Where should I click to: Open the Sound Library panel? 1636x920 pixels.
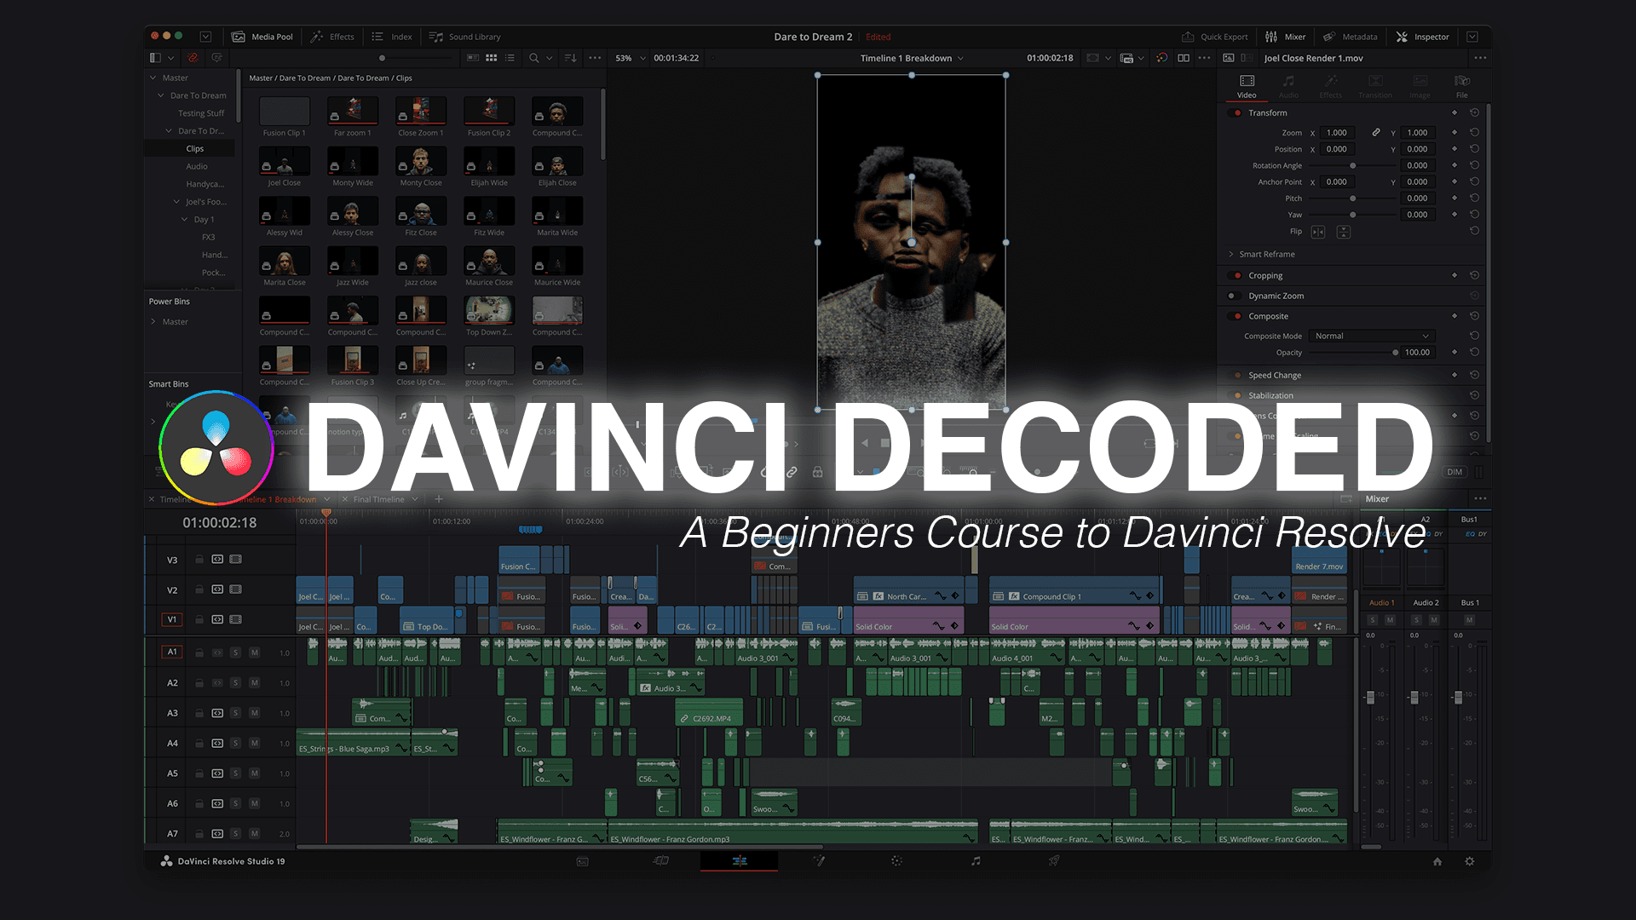pyautogui.click(x=464, y=37)
